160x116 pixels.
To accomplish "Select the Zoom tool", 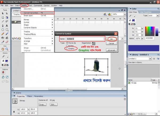I will coord(7,49).
